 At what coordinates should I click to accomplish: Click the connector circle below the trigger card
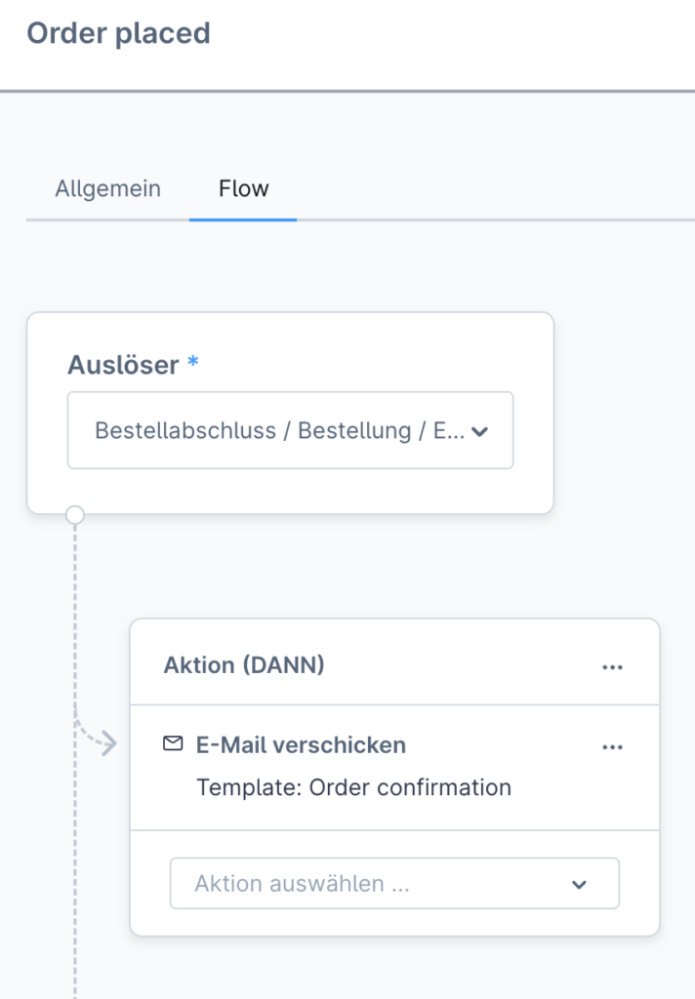click(x=75, y=515)
